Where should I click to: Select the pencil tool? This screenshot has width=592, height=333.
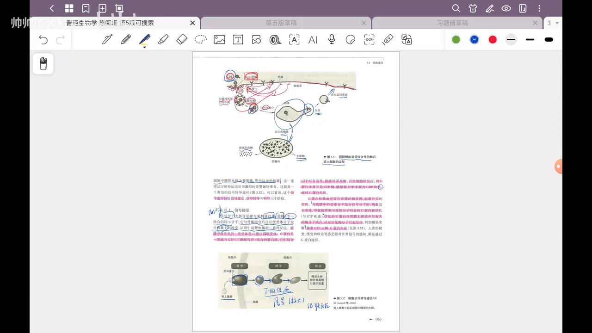(126, 40)
